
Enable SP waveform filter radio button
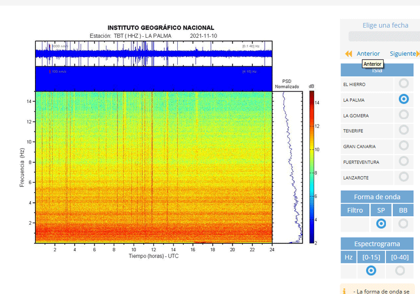(x=381, y=224)
